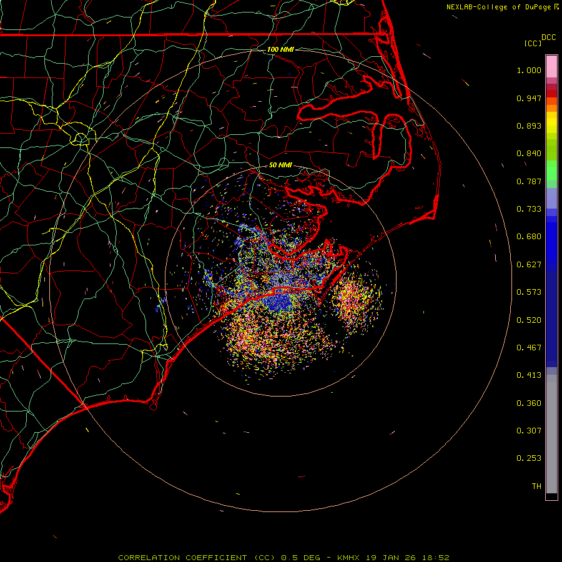Click the 0.787 color scale value
Image resolution: width=562 pixels, height=562 pixels.
529,181
